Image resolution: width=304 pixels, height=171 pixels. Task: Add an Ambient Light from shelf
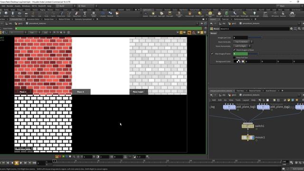255,14
